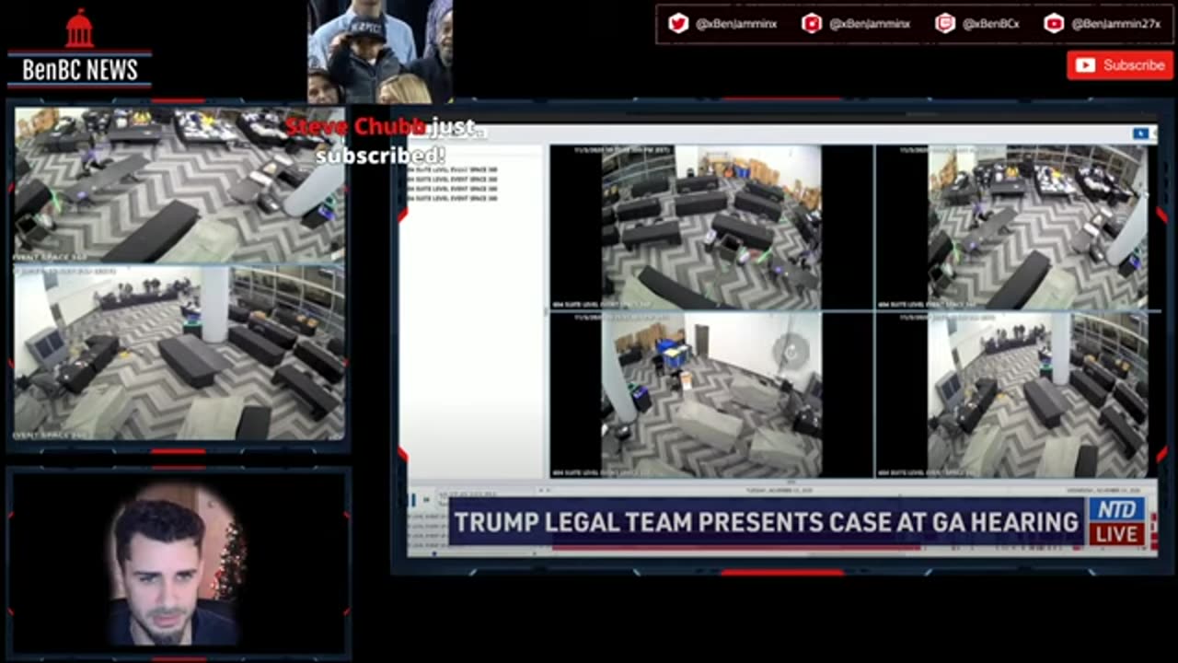Image resolution: width=1178 pixels, height=663 pixels.
Task: Click the crowd photo thumbnail at top
Action: point(380,52)
